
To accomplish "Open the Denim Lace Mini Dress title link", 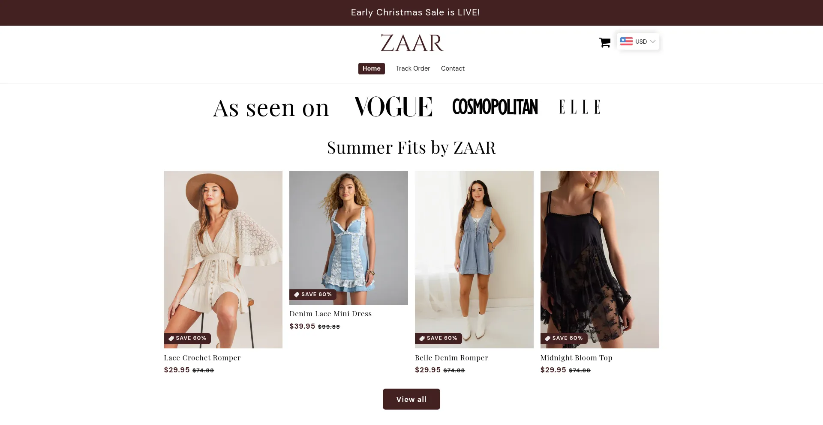I will click(x=330, y=314).
